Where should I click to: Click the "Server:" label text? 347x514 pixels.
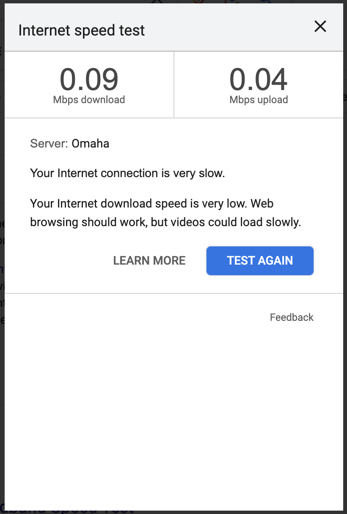(49, 144)
